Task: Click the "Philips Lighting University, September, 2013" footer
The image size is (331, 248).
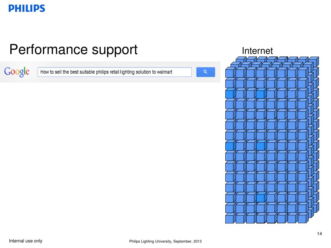Action: pyautogui.click(x=165, y=241)
